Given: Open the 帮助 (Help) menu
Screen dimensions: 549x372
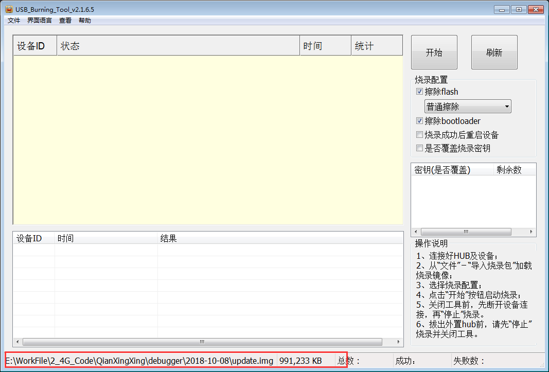Looking at the screenshot, I should point(85,20).
